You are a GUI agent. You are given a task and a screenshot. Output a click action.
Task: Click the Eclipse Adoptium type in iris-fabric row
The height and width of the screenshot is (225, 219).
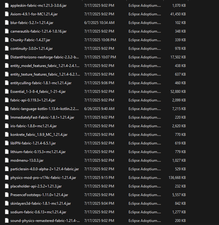coord(145,126)
